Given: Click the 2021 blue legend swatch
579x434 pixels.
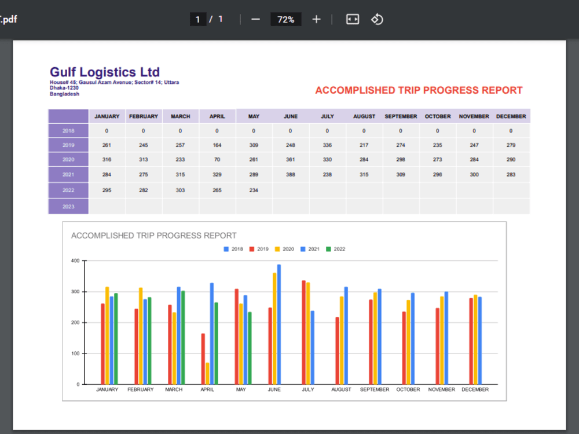Looking at the screenshot, I should [303, 249].
